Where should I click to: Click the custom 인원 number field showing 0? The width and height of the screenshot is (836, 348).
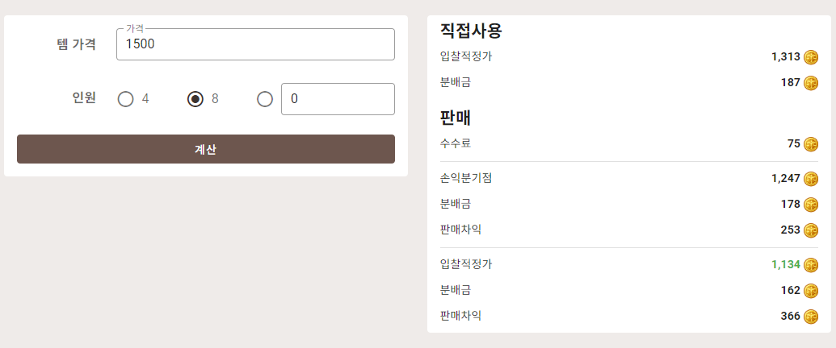tap(338, 99)
